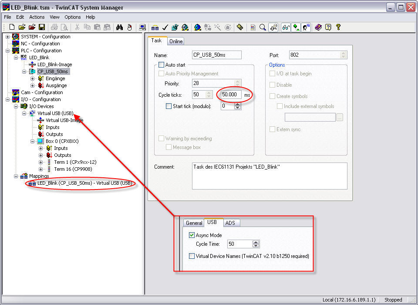Click the binoculars Find icon
This screenshot has width=418, height=305.
(x=119, y=27)
